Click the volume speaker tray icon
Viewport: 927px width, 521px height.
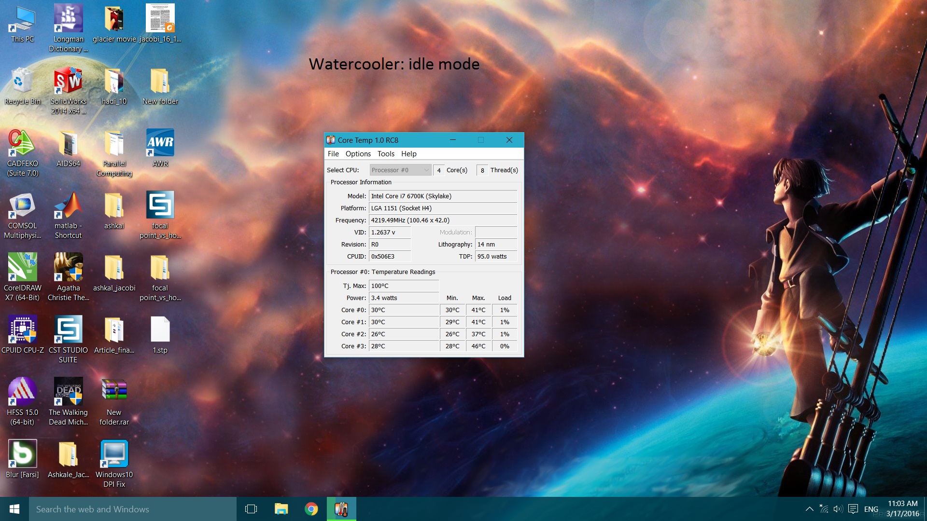pos(838,509)
